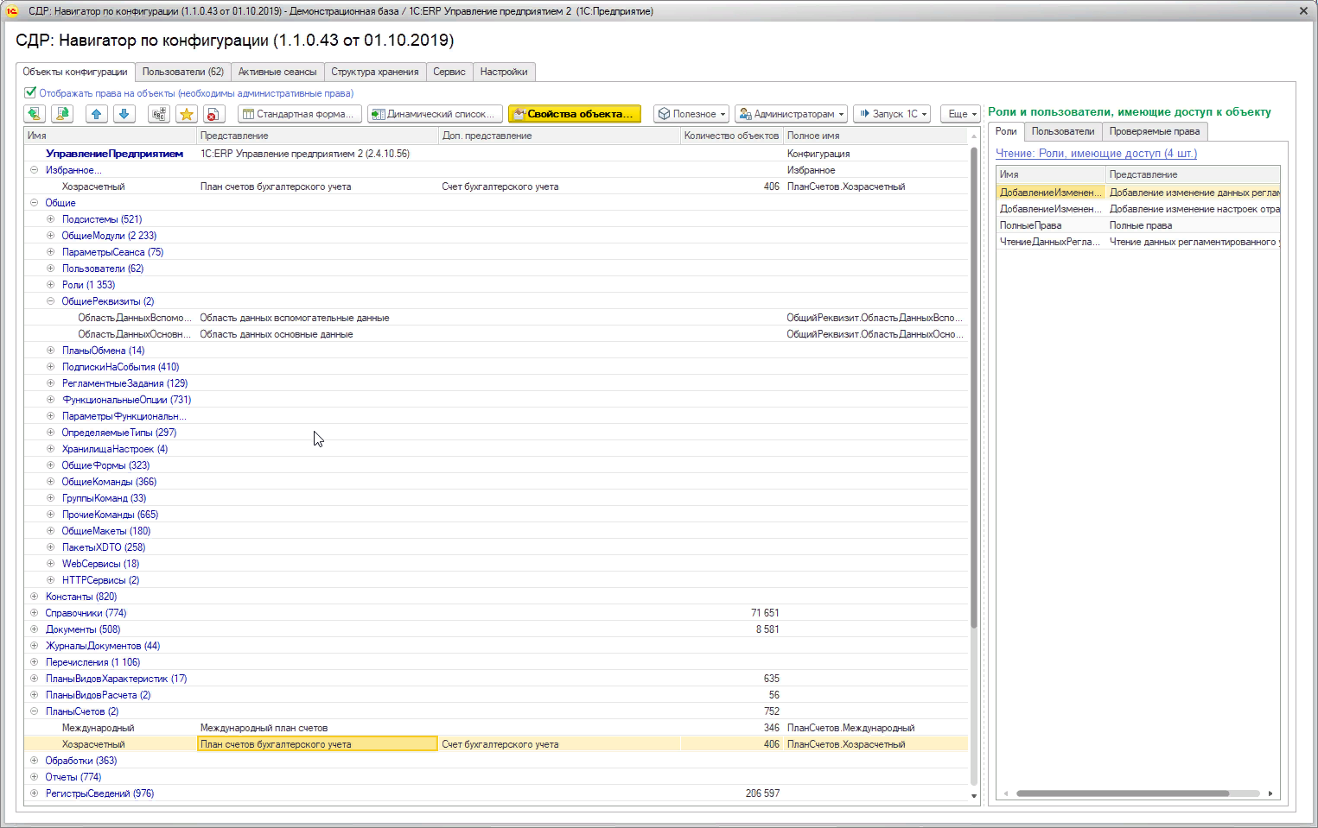Open the 'Запуск 1С' dropdown

(892, 114)
